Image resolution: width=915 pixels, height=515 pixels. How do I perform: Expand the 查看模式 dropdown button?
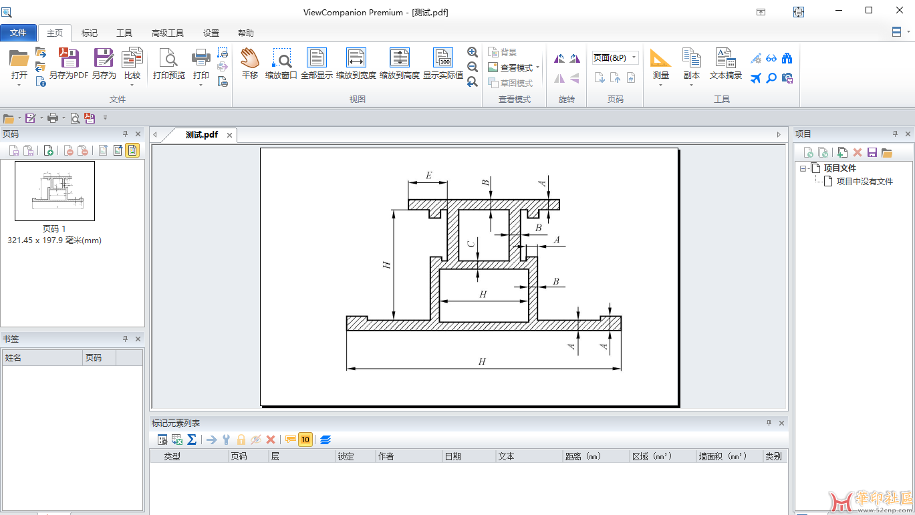point(537,67)
